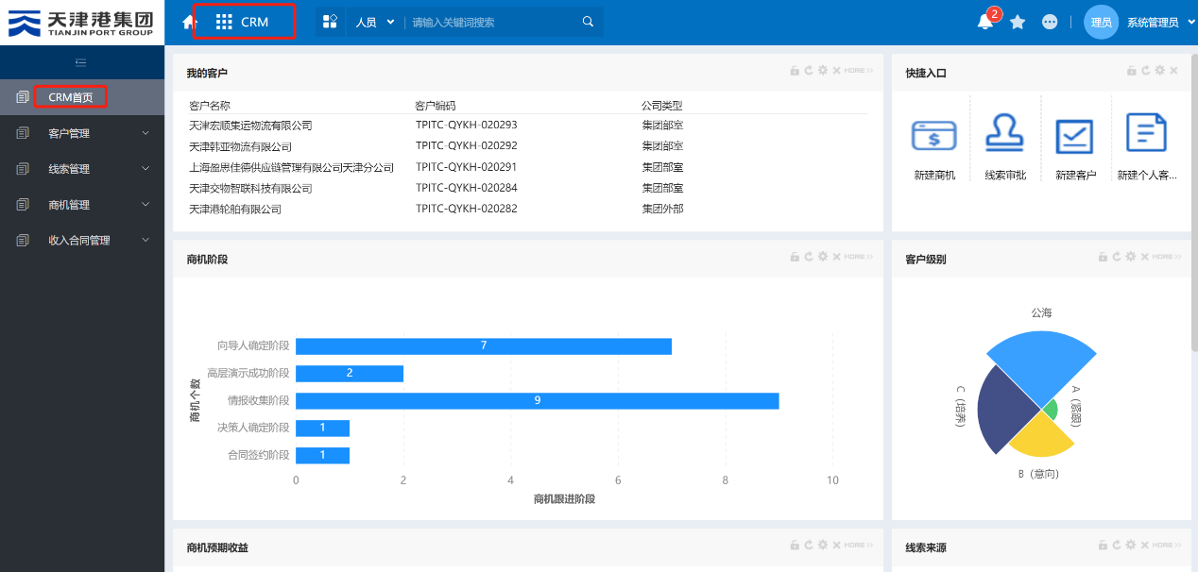The width and height of the screenshot is (1198, 572).
Task: Click MORE link on 商机阶段 panel
Action: pyautogui.click(x=859, y=257)
